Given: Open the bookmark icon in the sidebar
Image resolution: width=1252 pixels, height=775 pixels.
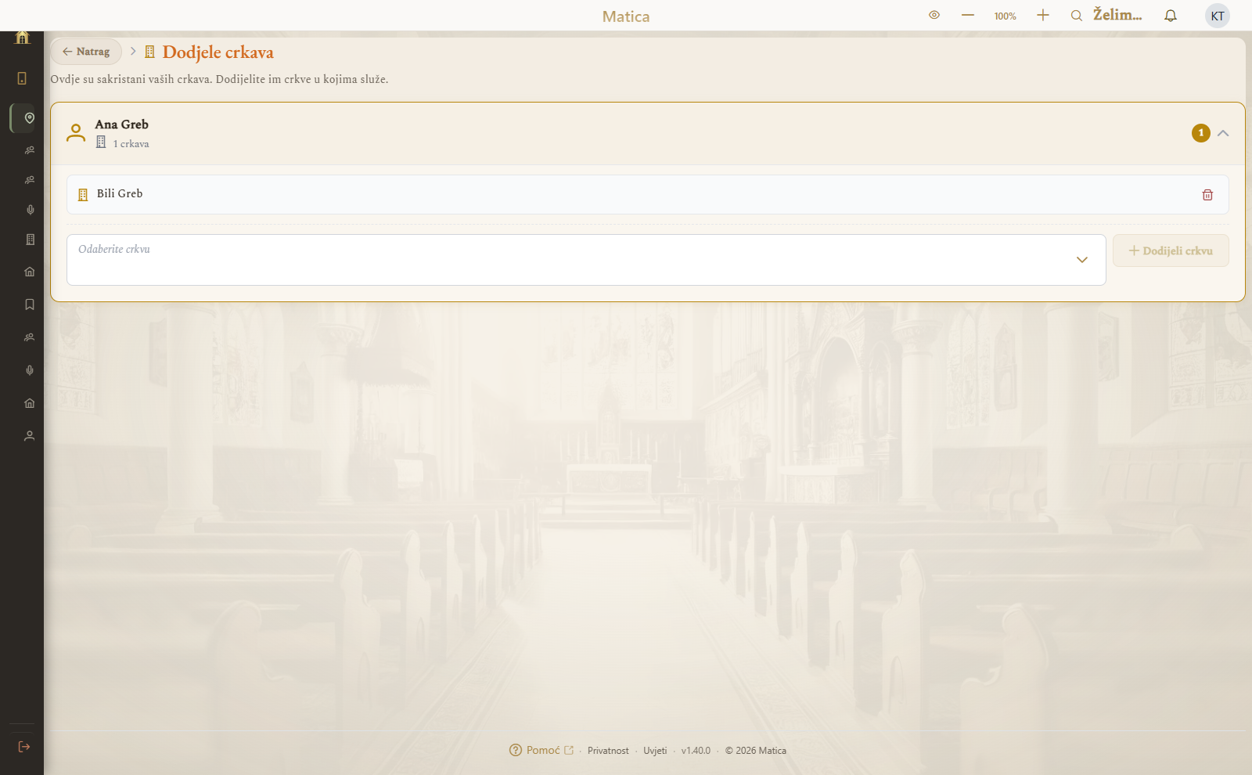Looking at the screenshot, I should point(30,305).
